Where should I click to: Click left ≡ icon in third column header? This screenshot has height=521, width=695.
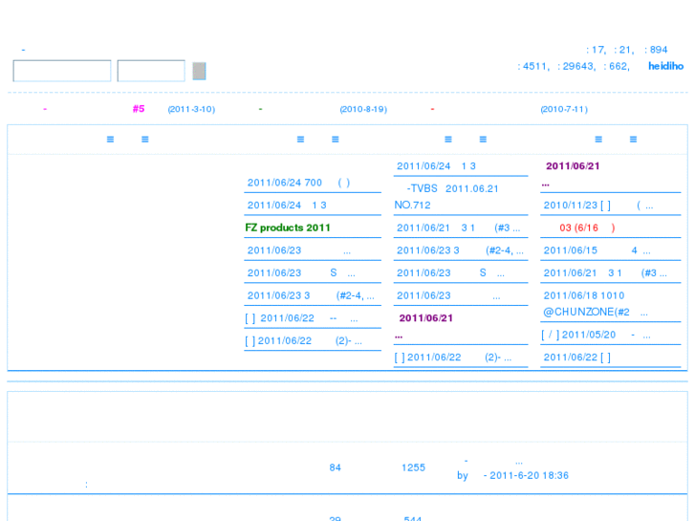pyautogui.click(x=448, y=140)
